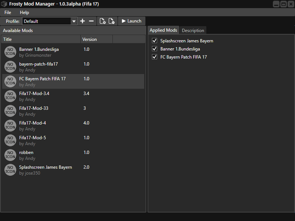Click the remove profile minus icon

click(x=91, y=21)
